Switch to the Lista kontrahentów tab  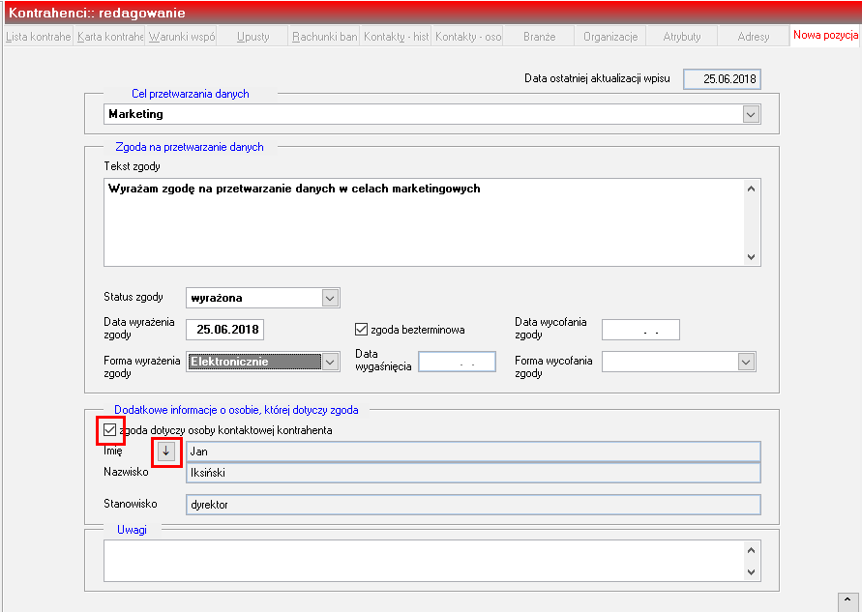[39, 37]
